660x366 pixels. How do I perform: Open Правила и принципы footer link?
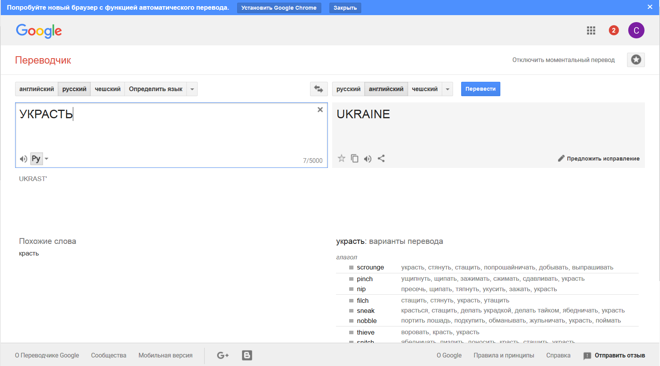tap(504, 355)
